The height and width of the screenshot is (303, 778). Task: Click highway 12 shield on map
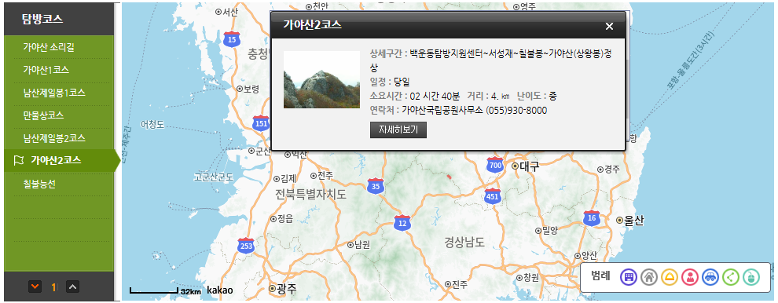click(402, 223)
